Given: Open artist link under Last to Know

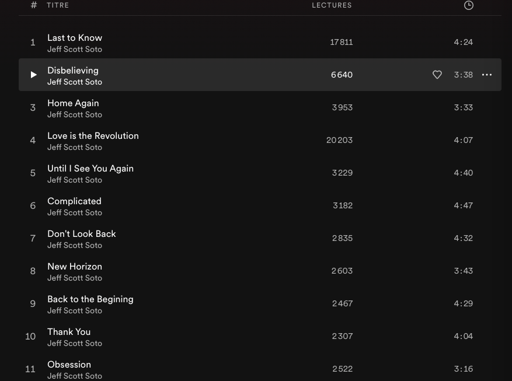Looking at the screenshot, I should click(75, 50).
